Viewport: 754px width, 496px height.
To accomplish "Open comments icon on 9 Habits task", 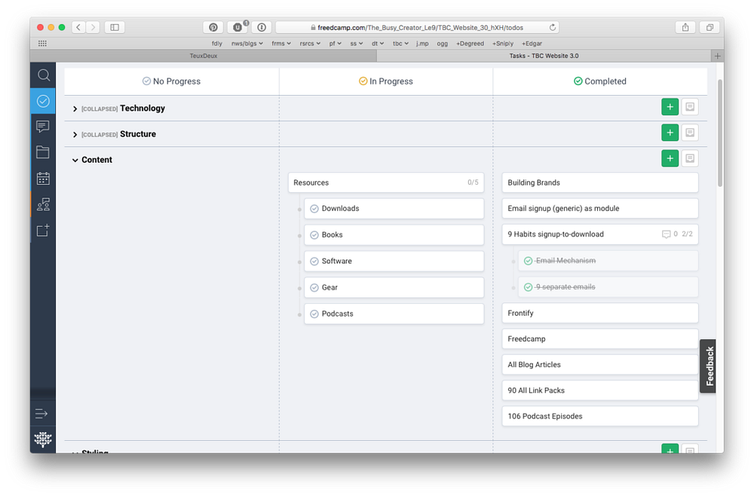I will point(666,234).
